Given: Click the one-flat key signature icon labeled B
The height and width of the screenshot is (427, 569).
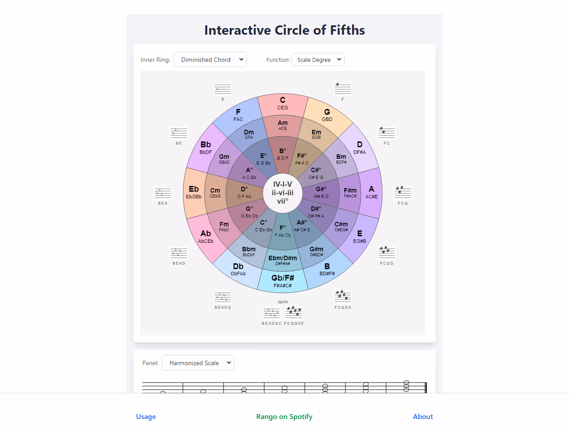Looking at the screenshot, I should coord(223,89).
